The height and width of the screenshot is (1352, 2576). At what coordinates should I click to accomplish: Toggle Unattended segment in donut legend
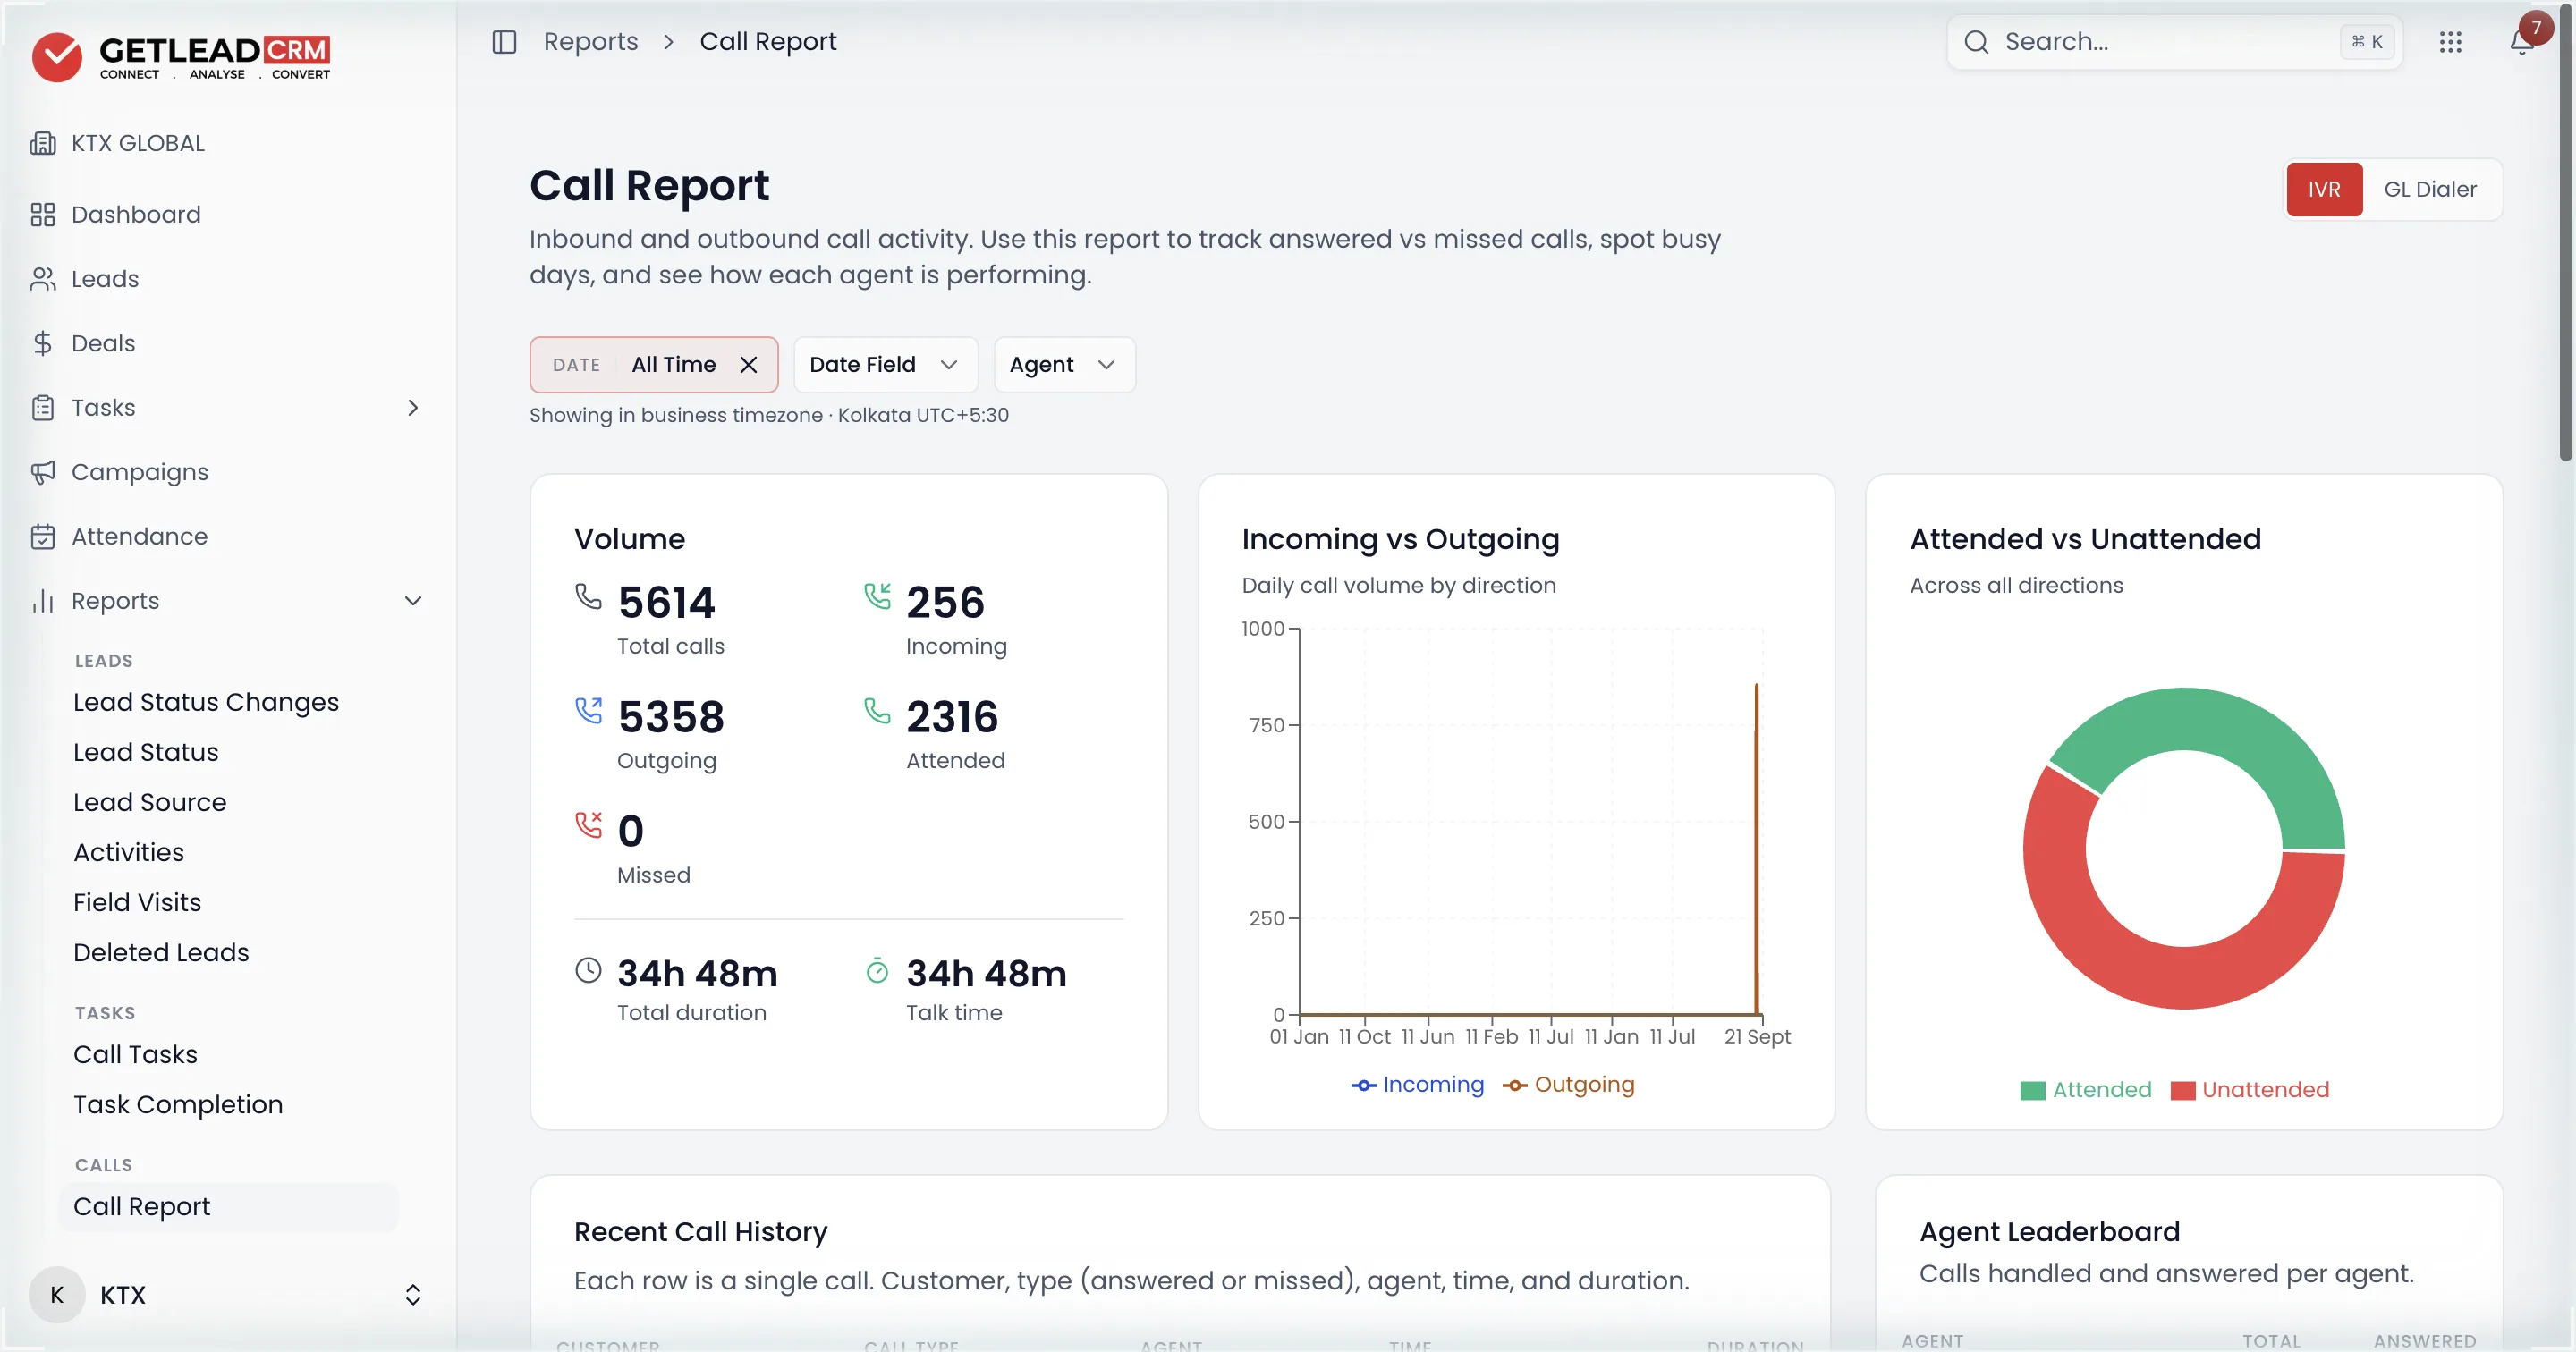tap(2250, 1089)
